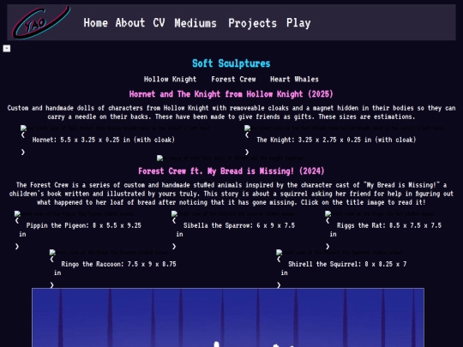The height and width of the screenshot is (347, 463).
Task: Open the CV menu item
Action: pos(159,23)
